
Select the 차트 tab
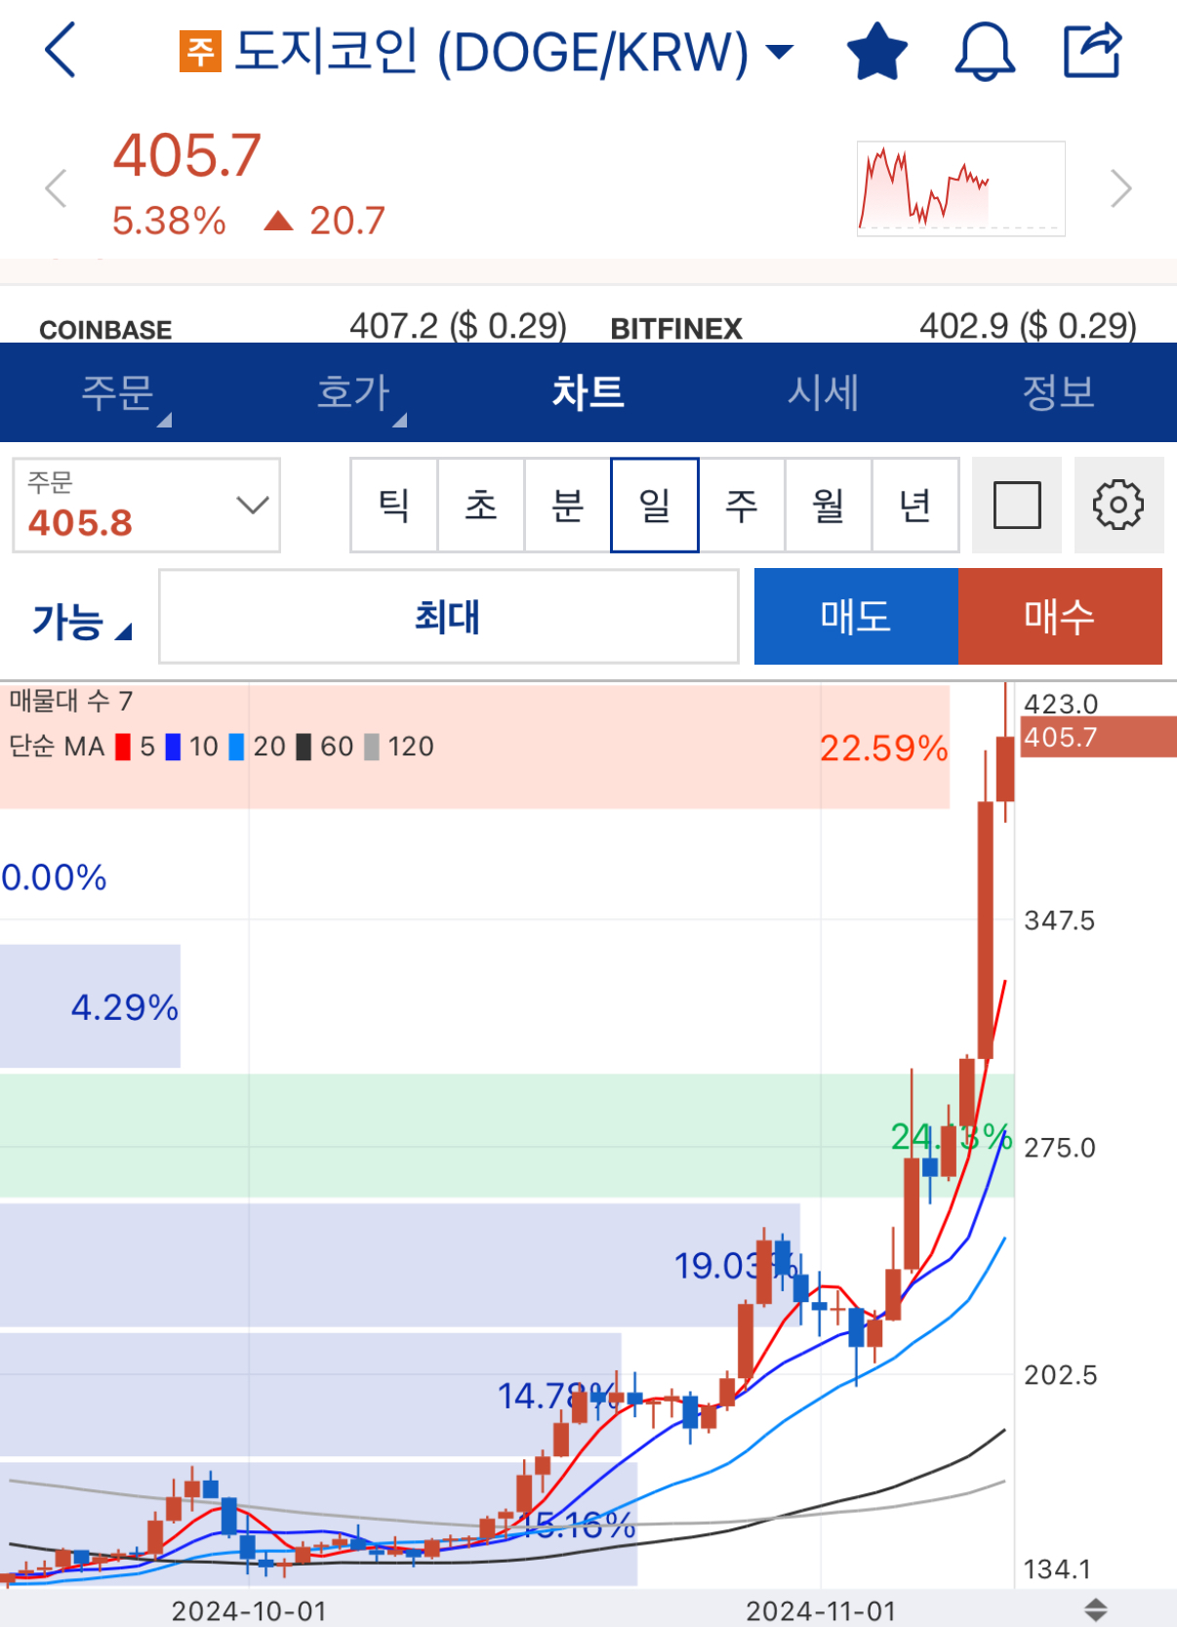[x=588, y=392]
